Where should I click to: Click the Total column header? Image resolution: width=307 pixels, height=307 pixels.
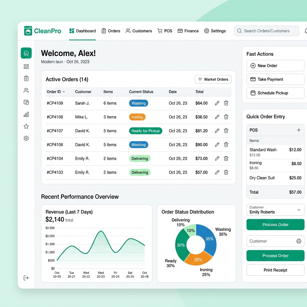[199, 92]
